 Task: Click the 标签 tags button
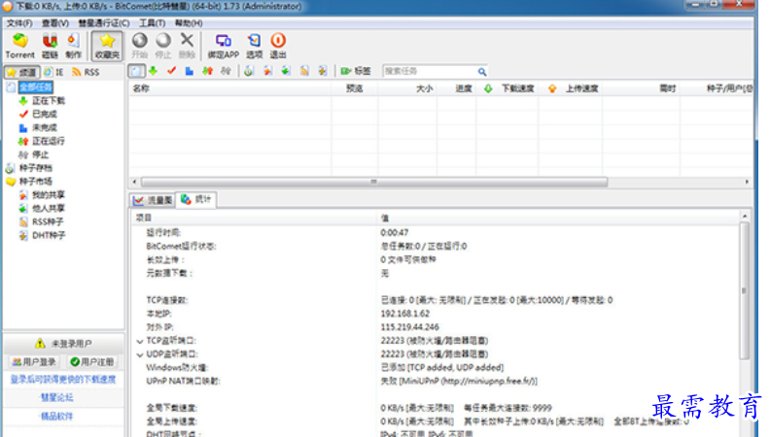[x=356, y=71]
